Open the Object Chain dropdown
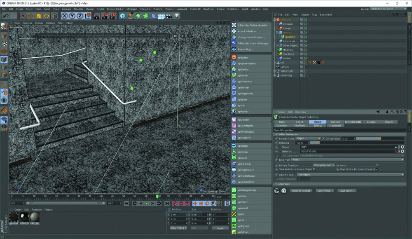The height and width of the screenshot is (239, 412). (x=351, y=175)
